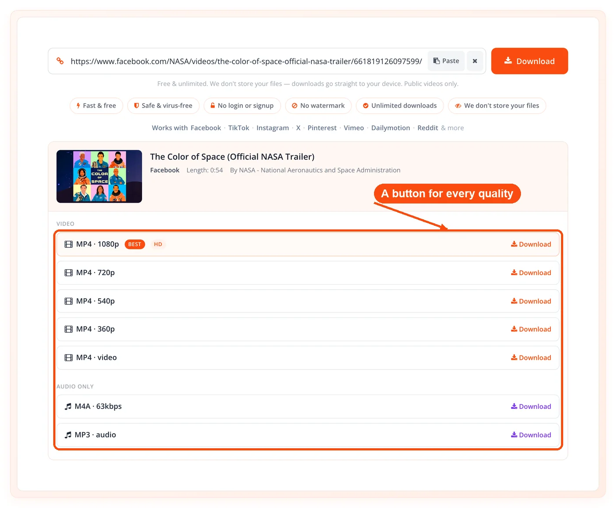The image size is (616, 508).
Task: Download the generic MP4 video option
Action: click(x=531, y=358)
